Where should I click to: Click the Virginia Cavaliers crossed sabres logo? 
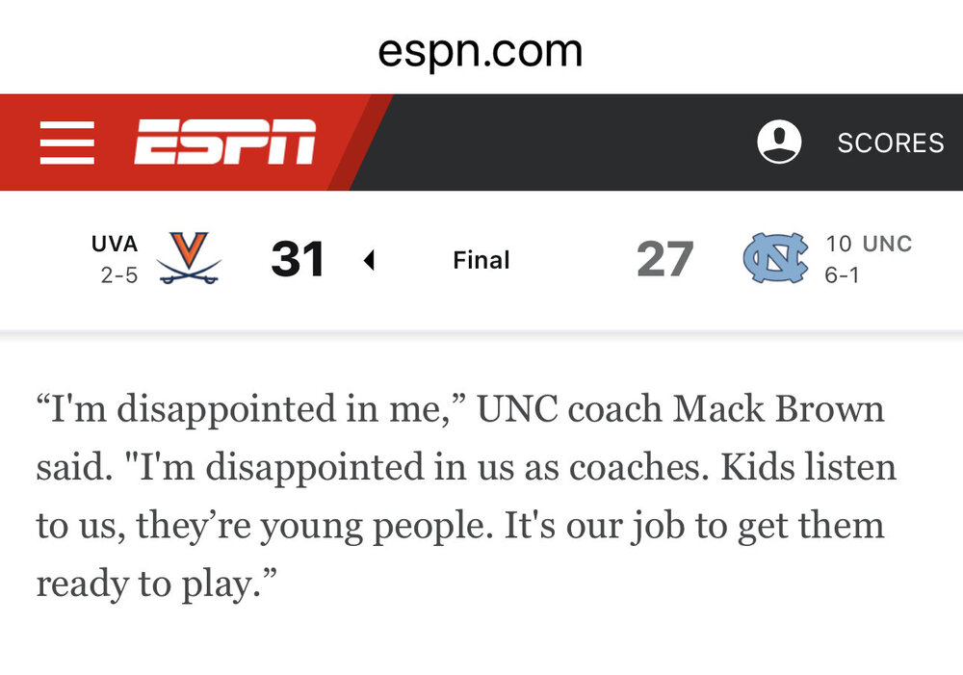(x=189, y=258)
